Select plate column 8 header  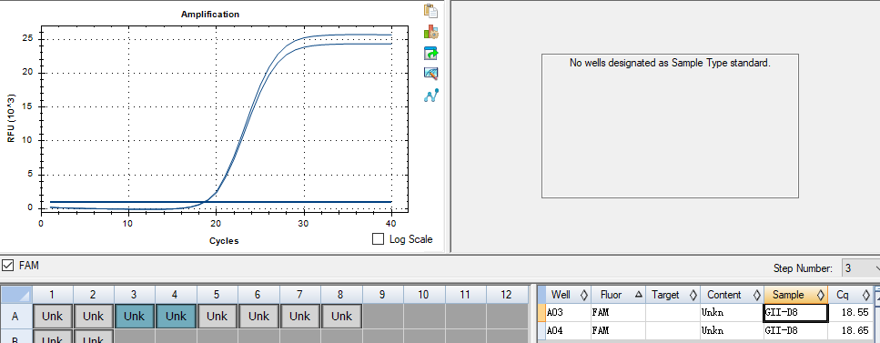(341, 295)
